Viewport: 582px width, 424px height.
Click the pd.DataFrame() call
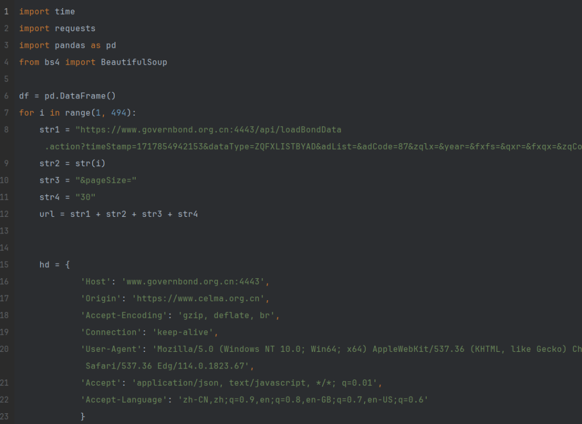click(80, 96)
